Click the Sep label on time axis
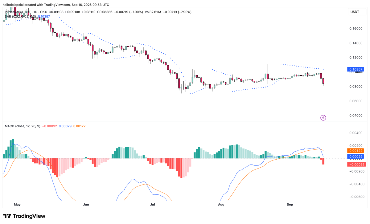The width and height of the screenshot is (370, 224). click(x=290, y=205)
